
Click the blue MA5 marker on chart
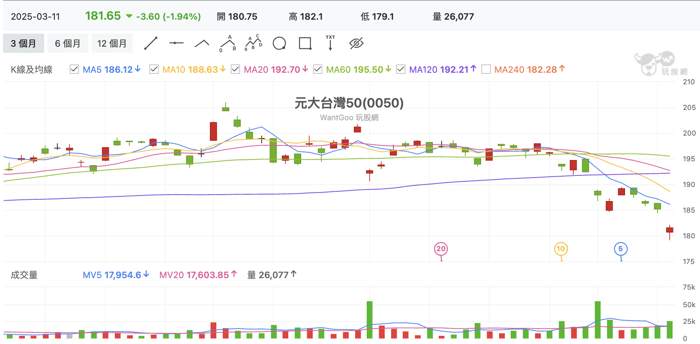621,249
